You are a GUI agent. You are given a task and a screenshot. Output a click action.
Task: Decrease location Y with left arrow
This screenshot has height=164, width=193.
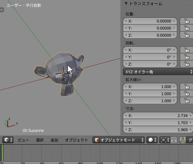click(x=126, y=28)
